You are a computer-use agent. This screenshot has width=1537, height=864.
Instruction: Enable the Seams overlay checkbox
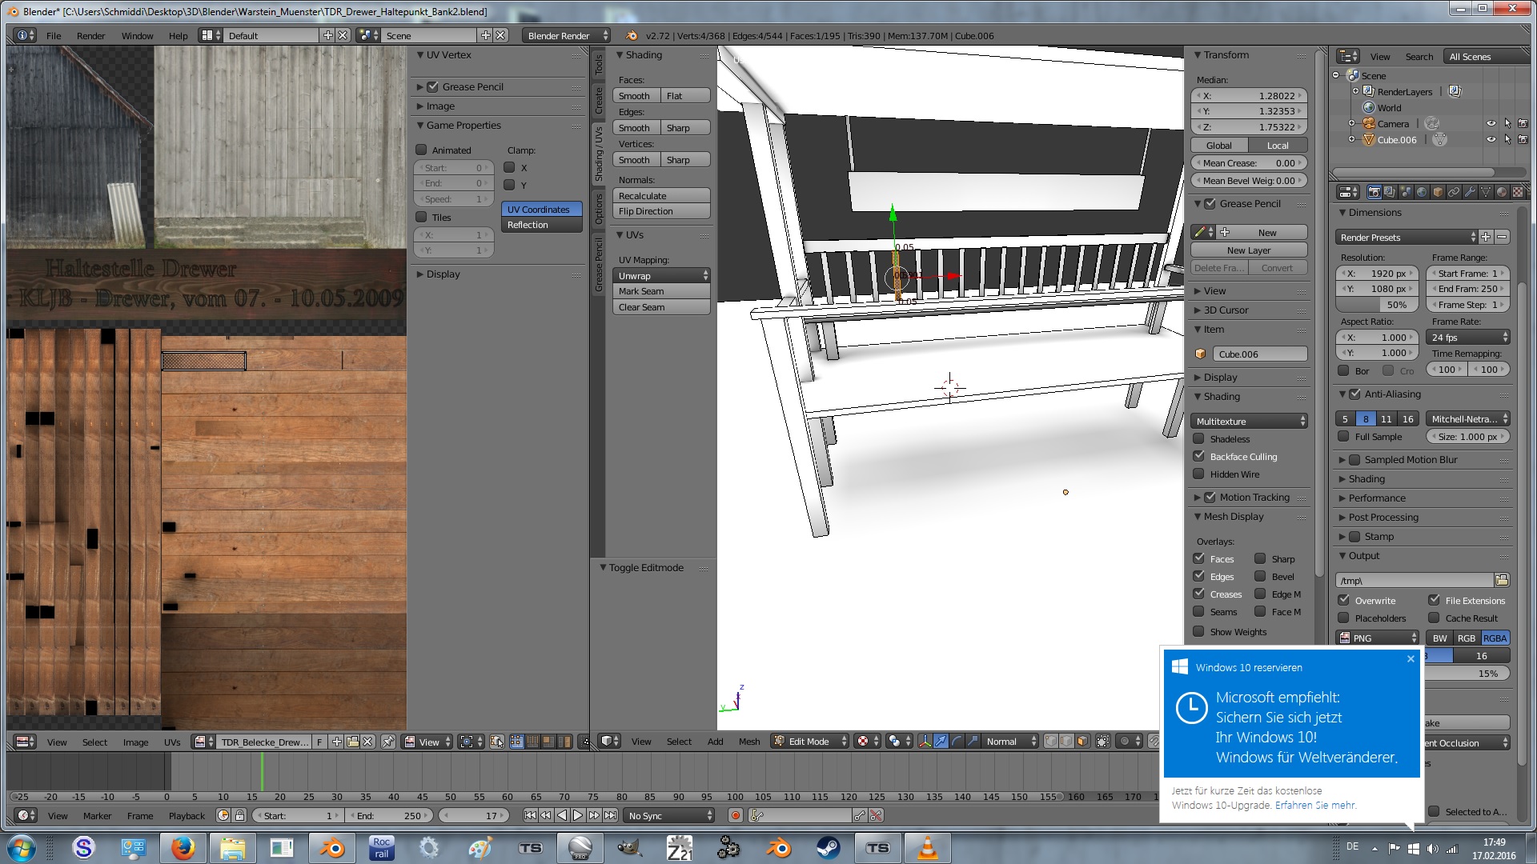click(x=1198, y=611)
